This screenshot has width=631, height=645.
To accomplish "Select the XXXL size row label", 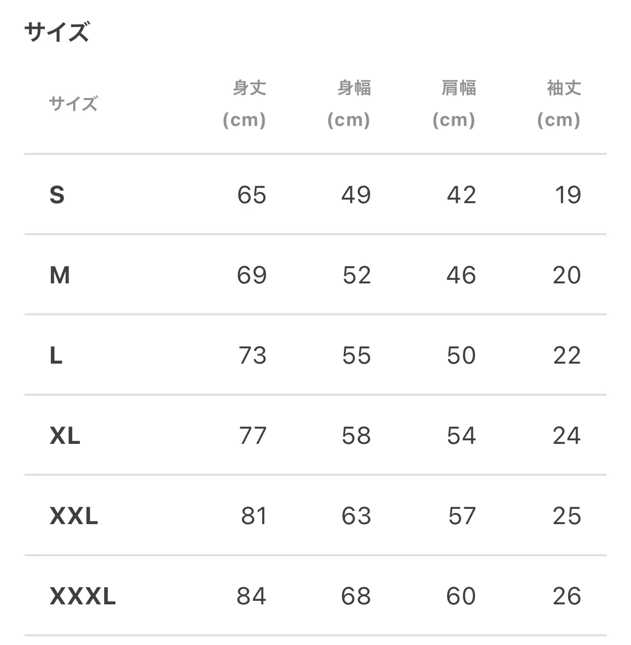I will pos(83,596).
